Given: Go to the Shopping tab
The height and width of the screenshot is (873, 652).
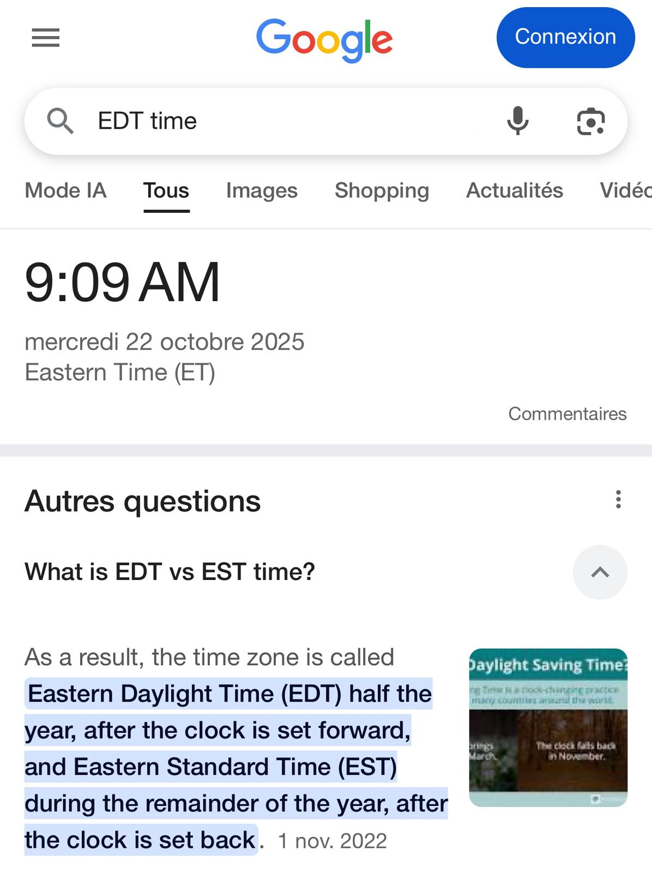Looking at the screenshot, I should coord(382,190).
